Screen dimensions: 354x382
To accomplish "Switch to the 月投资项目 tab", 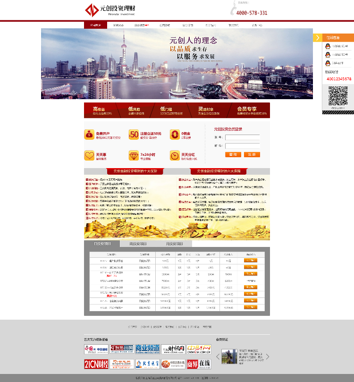I will pos(174,244).
